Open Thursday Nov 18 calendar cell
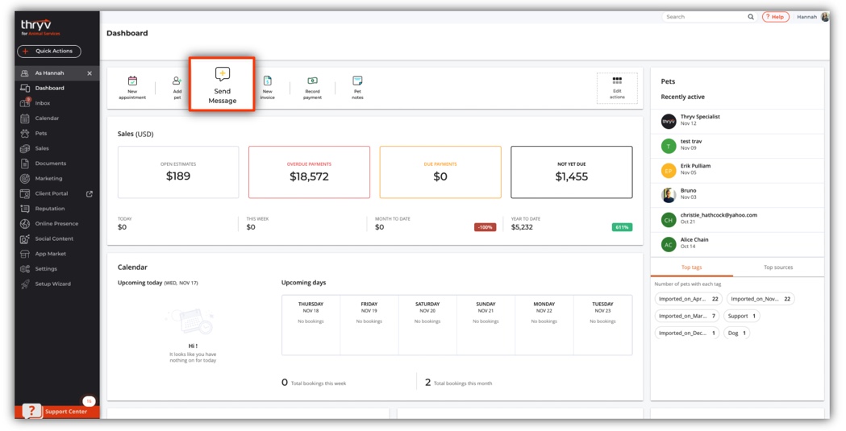 click(310, 325)
